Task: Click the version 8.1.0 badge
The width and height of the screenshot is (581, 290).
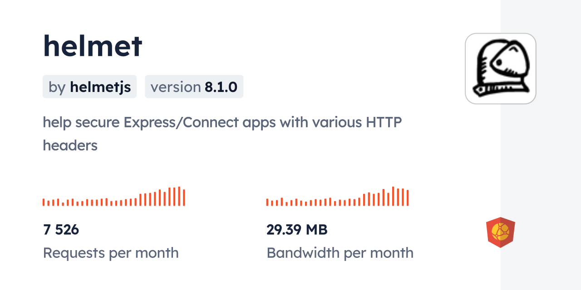Action: (194, 87)
